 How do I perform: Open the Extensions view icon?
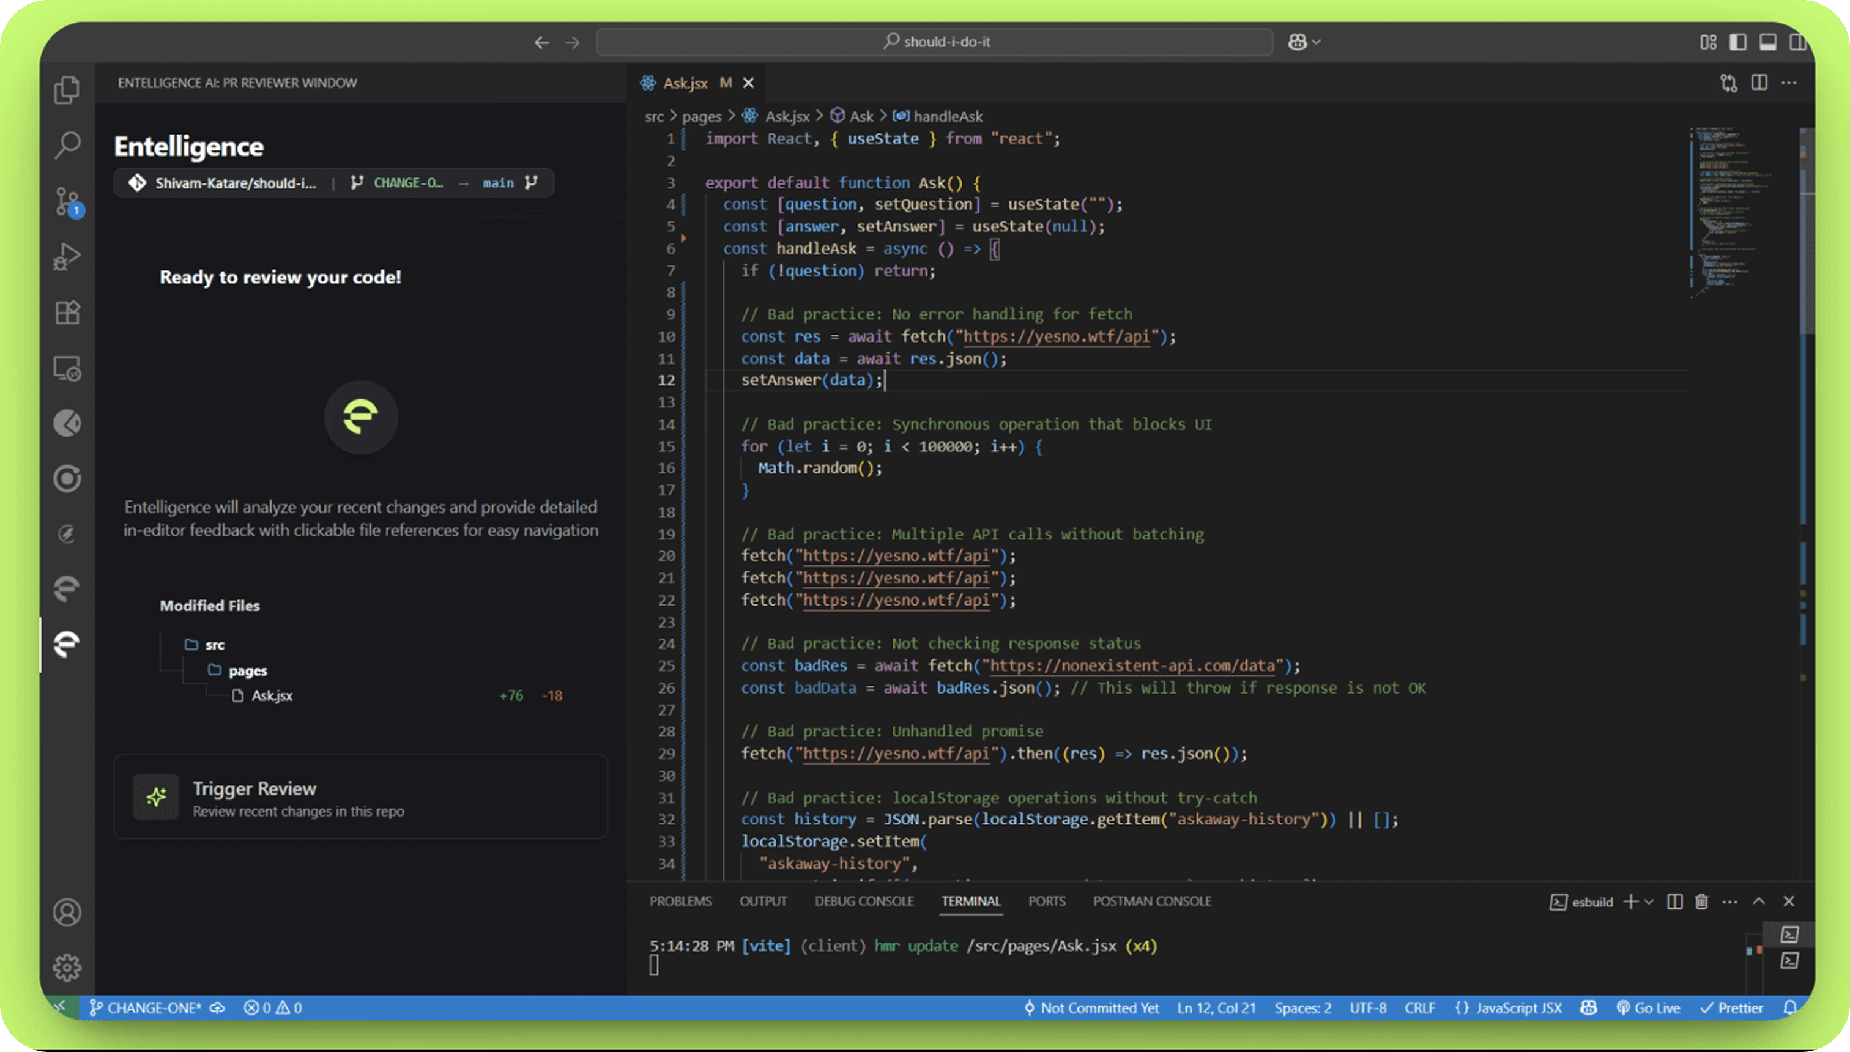coord(67,312)
